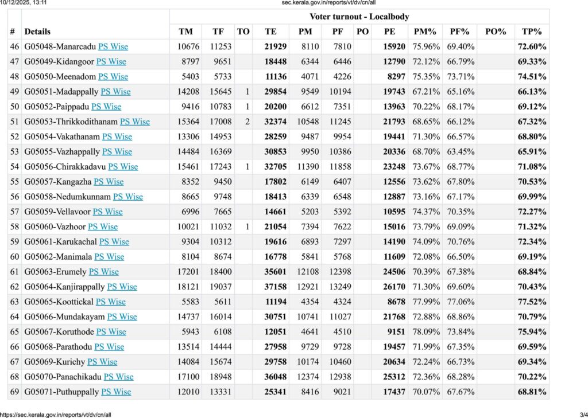
Task: Open Chirakkadavu PS Wise breakdown
Action: (123, 166)
